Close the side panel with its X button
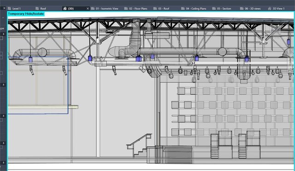The width and height of the screenshot is (295, 171). (4, 8)
